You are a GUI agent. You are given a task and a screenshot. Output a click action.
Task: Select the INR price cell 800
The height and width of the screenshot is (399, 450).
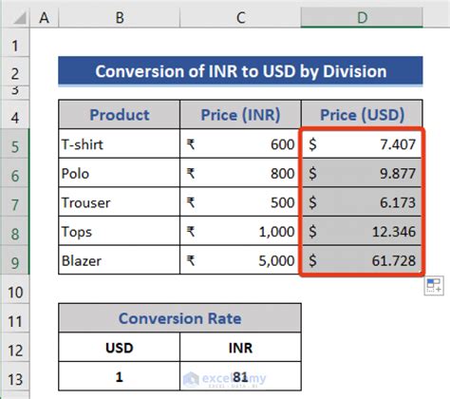tap(240, 172)
